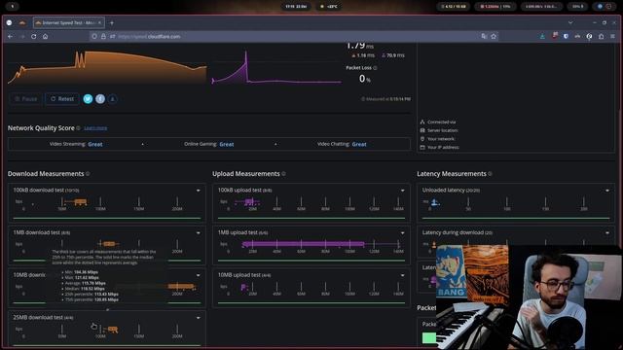Screen dimensions: 623x350
Task: Open the browser downloads panel
Action: tap(542, 37)
